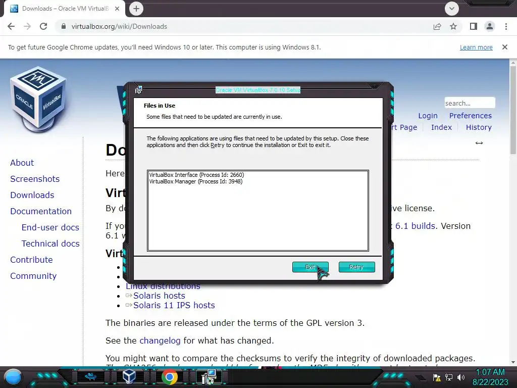Open Screenshots in the sidebar
Viewport: 517px width, 388px height.
pos(35,179)
